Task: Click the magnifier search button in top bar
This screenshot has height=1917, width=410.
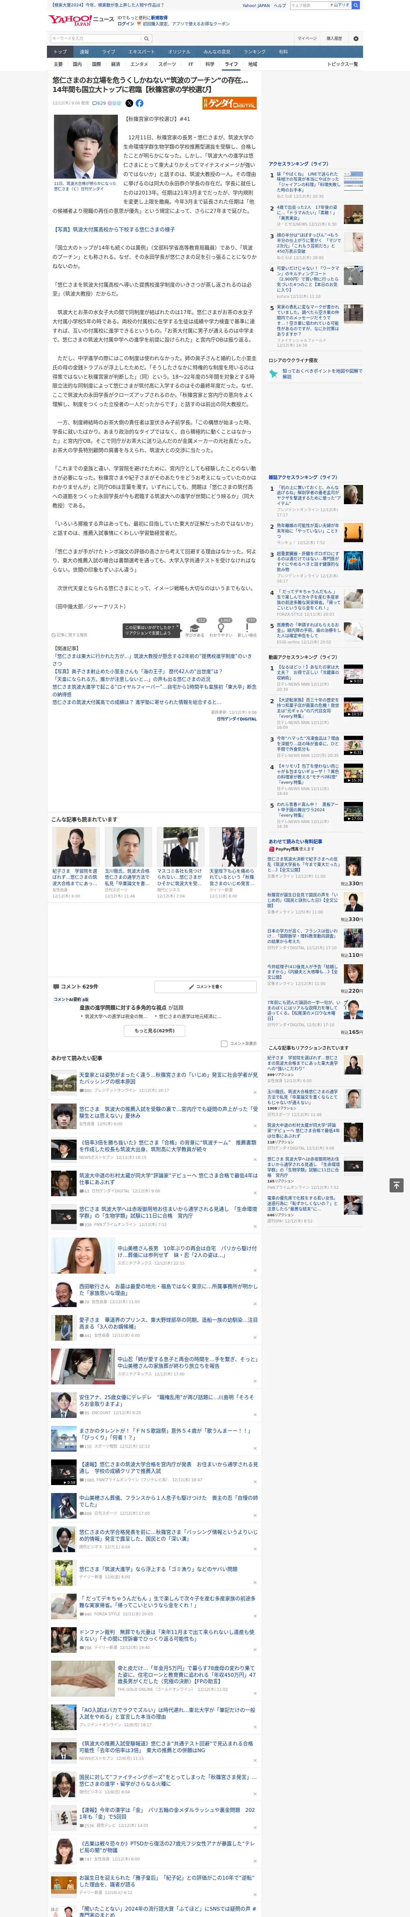Action: tap(356, 5)
